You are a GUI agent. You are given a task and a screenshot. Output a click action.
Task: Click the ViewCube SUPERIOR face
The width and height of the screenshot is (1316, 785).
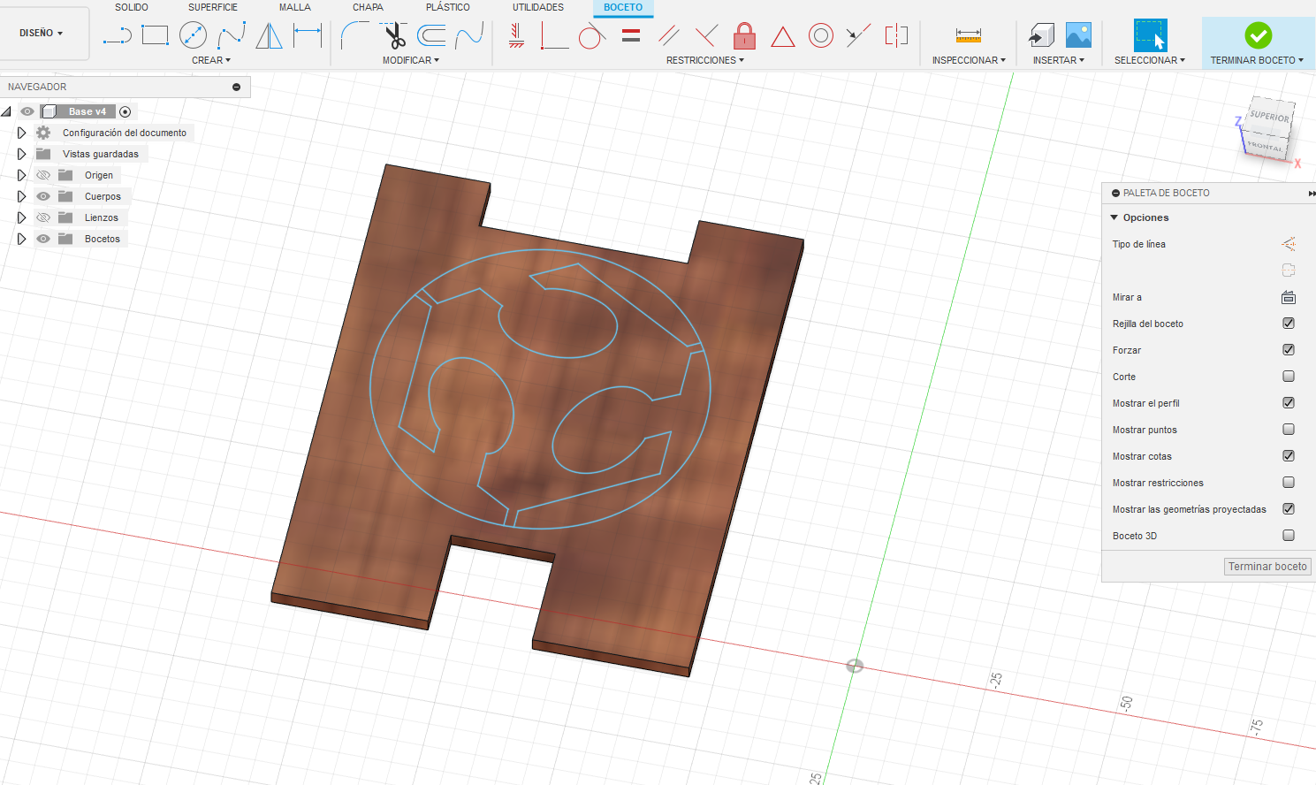pyautogui.click(x=1270, y=117)
